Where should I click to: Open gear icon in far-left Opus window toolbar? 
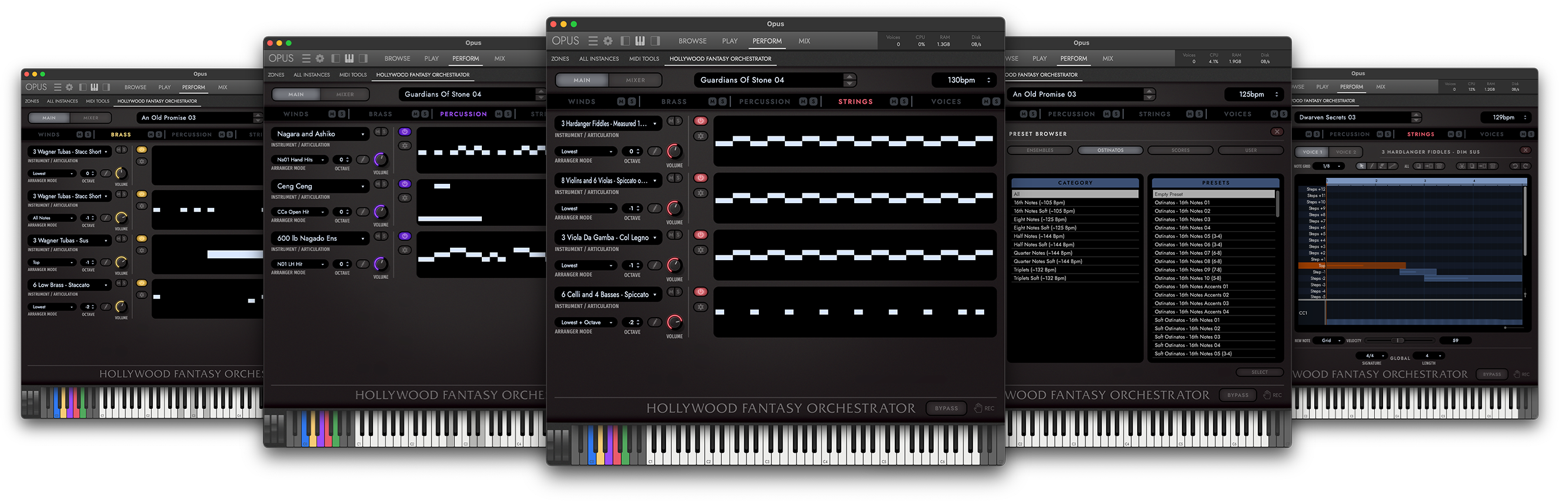69,87
